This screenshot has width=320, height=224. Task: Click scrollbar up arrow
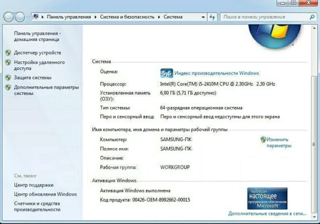click(314, 28)
